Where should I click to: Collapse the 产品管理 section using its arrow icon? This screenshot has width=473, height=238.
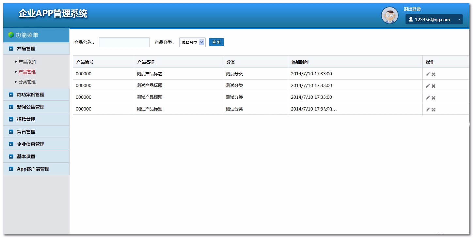pyautogui.click(x=11, y=49)
